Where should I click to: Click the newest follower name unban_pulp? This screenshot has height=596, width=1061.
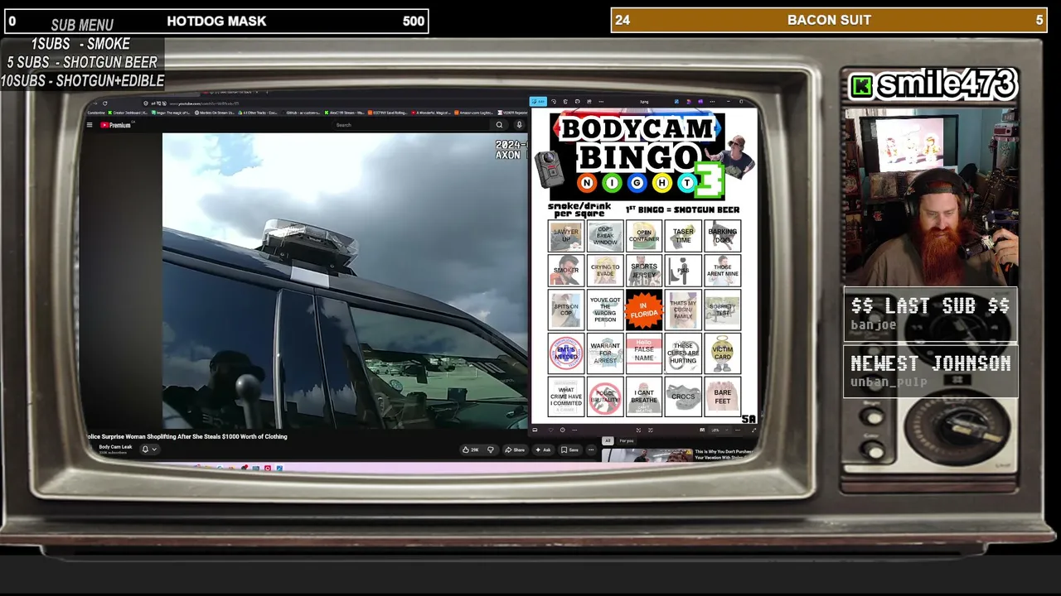tap(889, 382)
